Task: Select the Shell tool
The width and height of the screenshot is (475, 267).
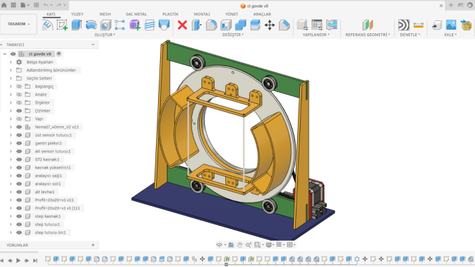Action: point(226,25)
